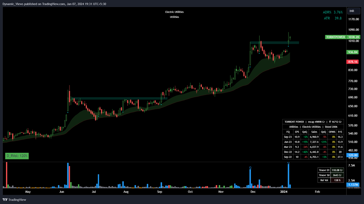
Task: Click the Electric Utilities heading at chart top
Action: [174, 12]
